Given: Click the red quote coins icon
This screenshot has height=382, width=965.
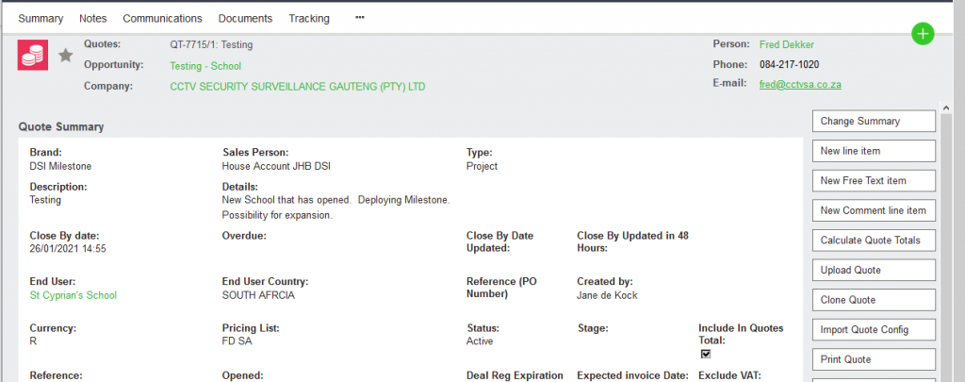Looking at the screenshot, I should tap(33, 56).
